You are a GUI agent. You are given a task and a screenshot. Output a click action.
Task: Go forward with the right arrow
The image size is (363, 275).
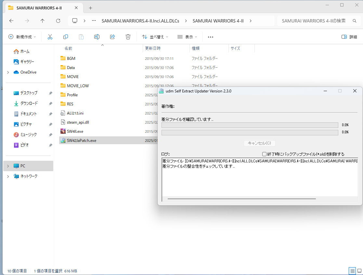coord(27,21)
